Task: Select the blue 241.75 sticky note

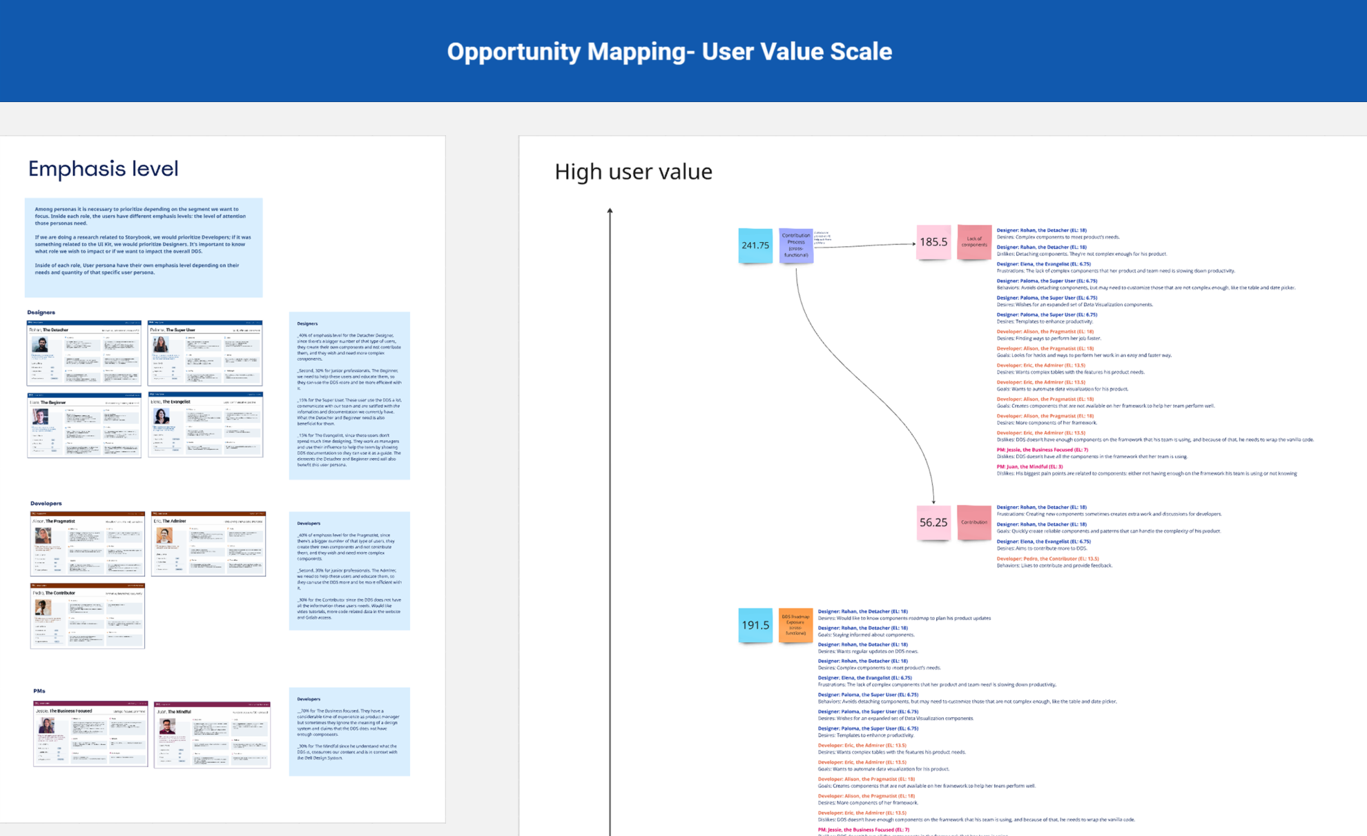Action: [755, 245]
